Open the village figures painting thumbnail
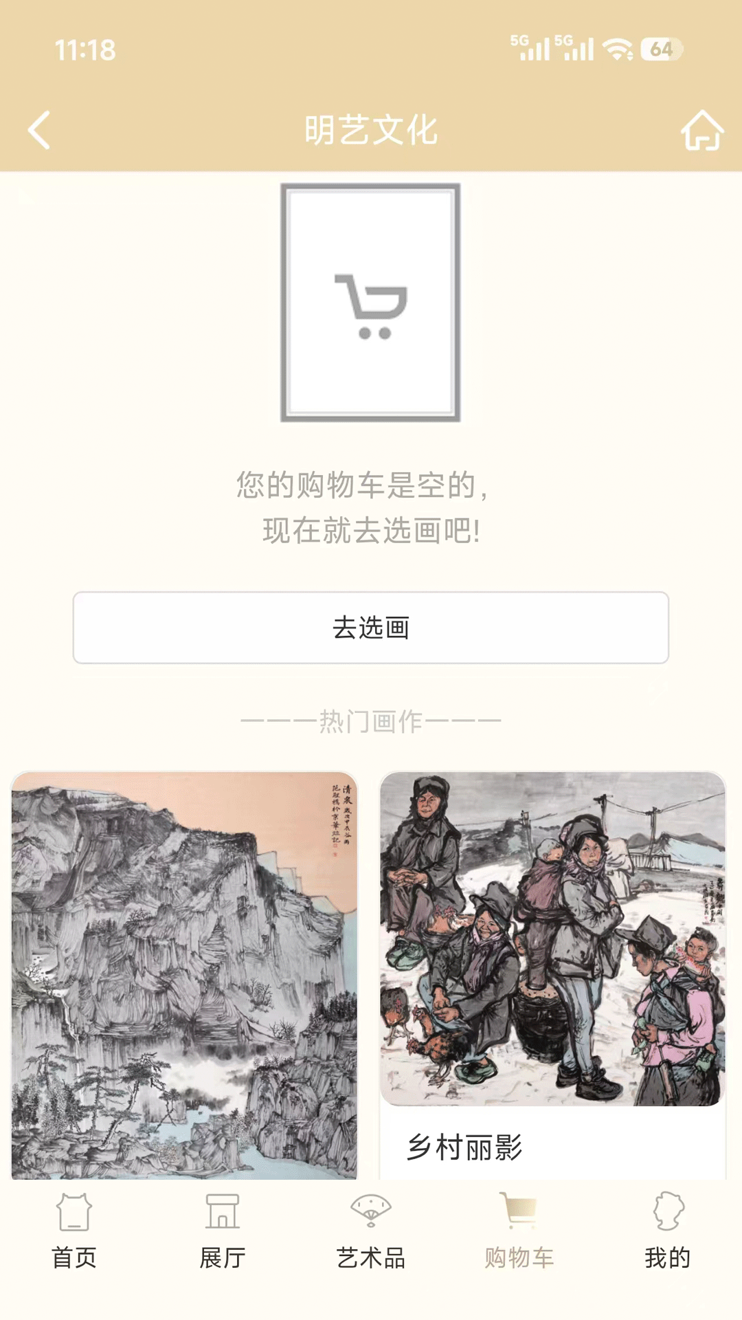The height and width of the screenshot is (1320, 742). (553, 938)
